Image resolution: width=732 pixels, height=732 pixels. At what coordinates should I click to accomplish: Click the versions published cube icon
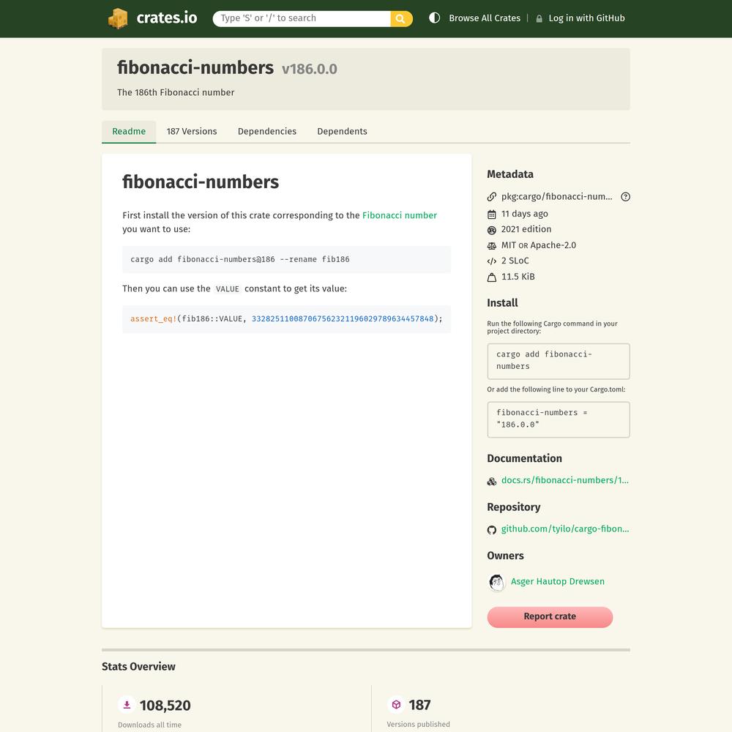tap(396, 704)
